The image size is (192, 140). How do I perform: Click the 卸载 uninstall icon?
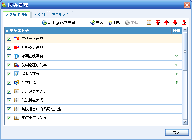pyautogui.click(x=110, y=23)
